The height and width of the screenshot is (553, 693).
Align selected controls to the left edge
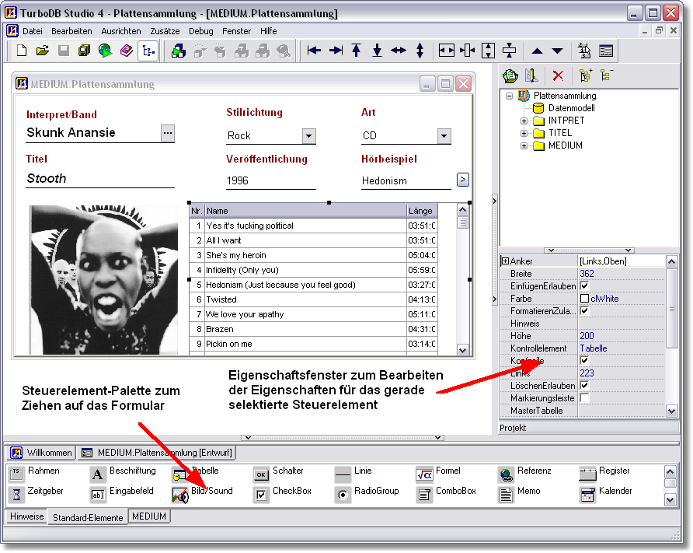(x=314, y=51)
